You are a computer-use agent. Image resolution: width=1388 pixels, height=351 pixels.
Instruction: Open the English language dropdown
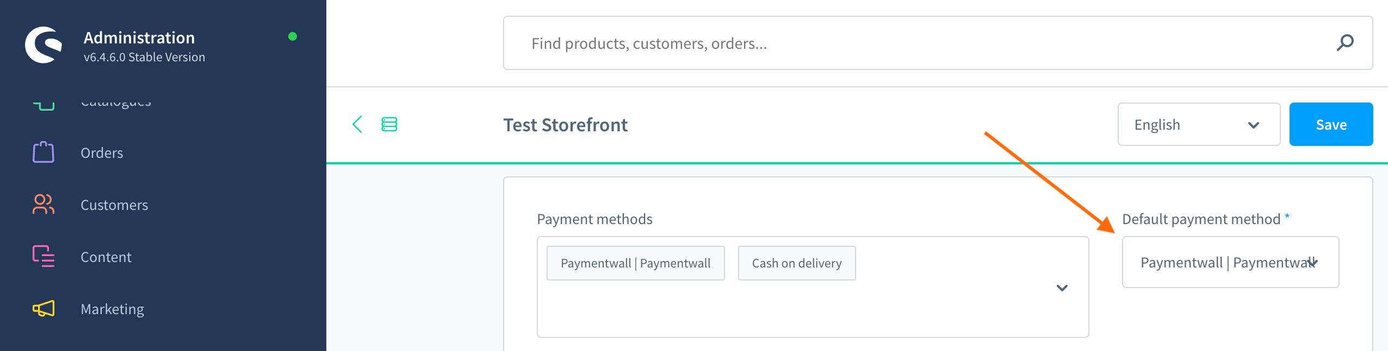(1199, 124)
